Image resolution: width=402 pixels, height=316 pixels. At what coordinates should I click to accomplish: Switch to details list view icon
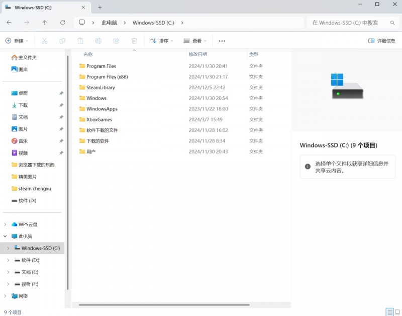pos(390,312)
